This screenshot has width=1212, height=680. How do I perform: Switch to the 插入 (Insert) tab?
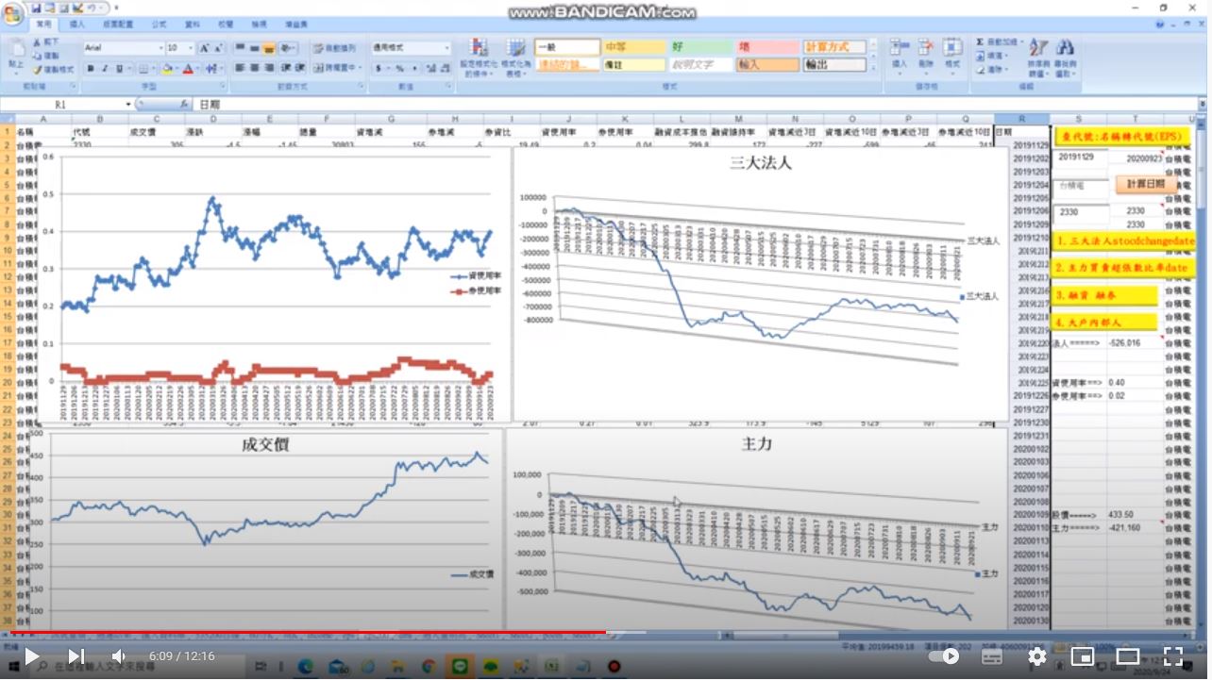pos(77,24)
